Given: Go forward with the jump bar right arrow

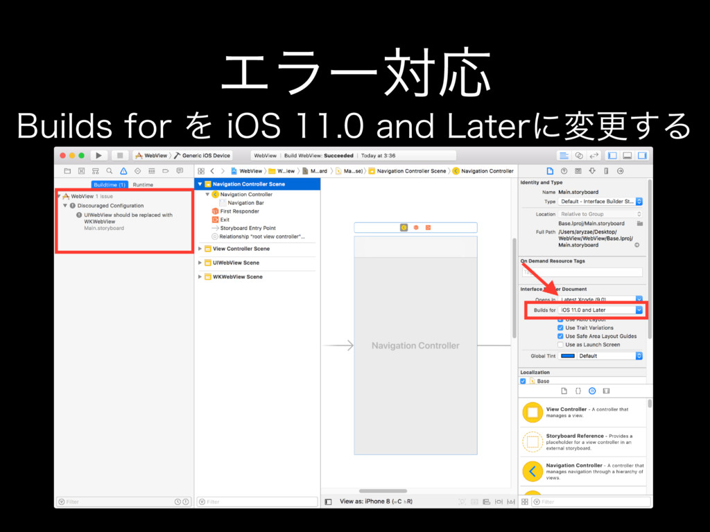Looking at the screenshot, I should tap(223, 171).
